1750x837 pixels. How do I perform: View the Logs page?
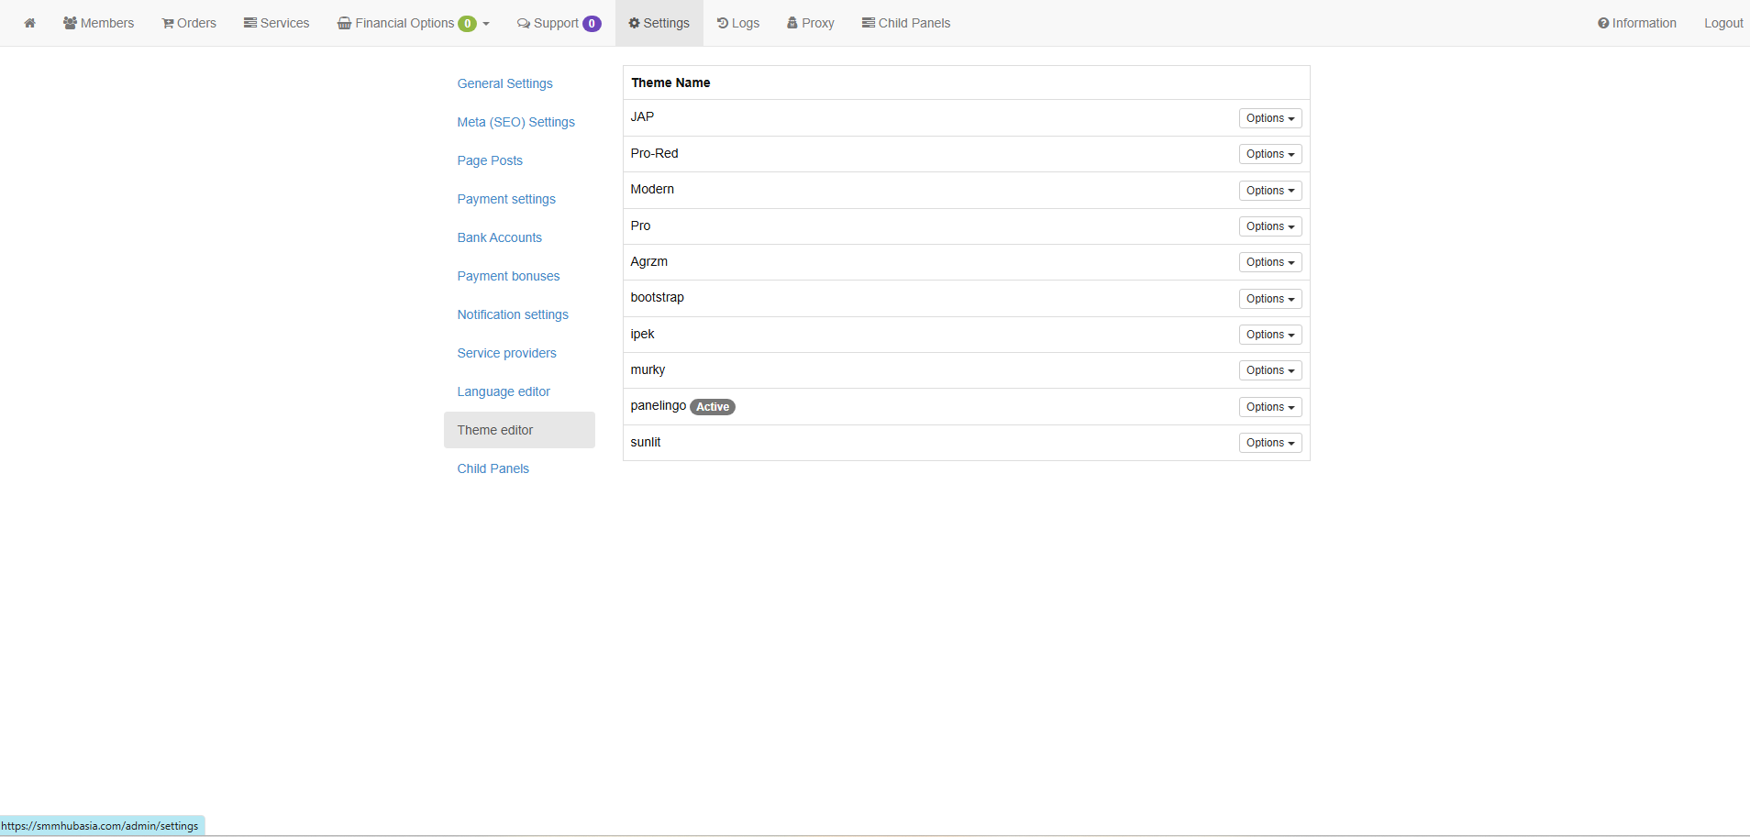click(x=738, y=23)
